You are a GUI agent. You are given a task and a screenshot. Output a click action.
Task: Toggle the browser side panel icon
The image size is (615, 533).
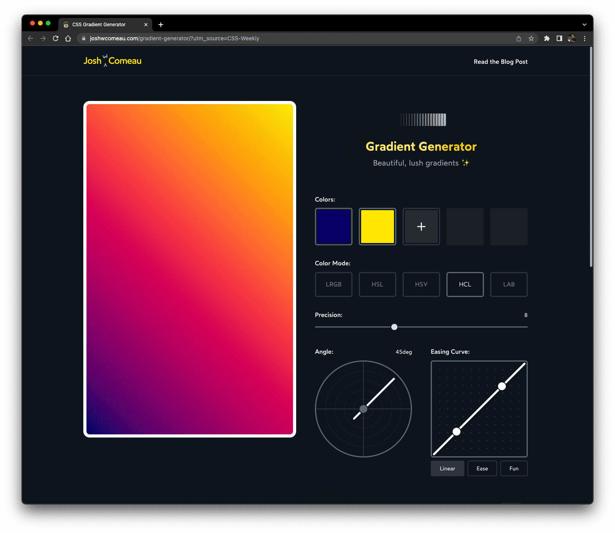pos(559,38)
